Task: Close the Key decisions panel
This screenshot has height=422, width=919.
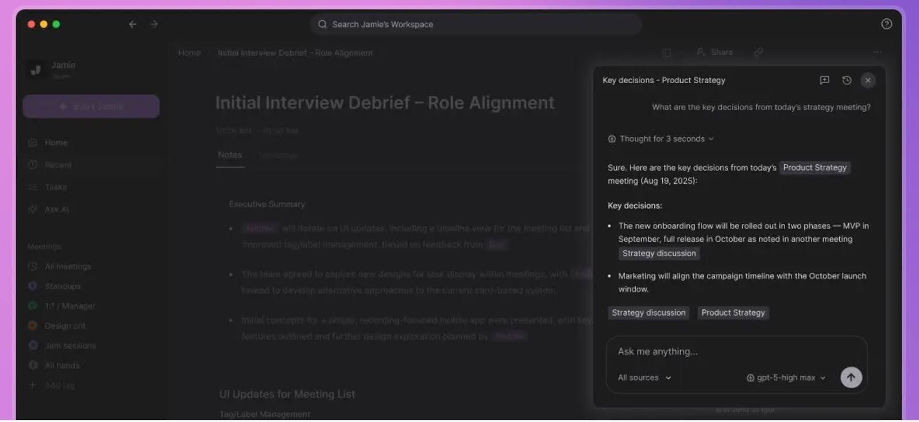Action: 868,80
